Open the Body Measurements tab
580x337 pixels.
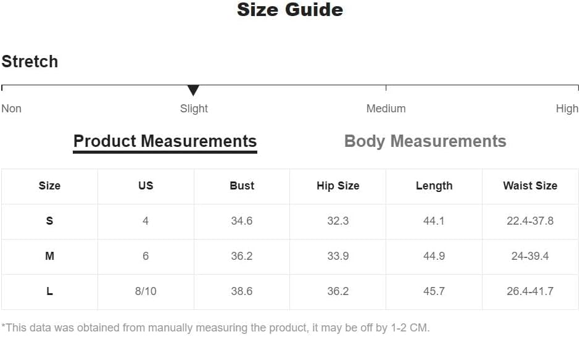[425, 141]
